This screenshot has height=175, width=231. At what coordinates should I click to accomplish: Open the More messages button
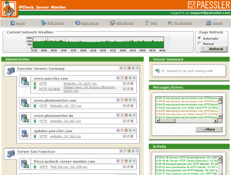pyautogui.click(x=209, y=129)
